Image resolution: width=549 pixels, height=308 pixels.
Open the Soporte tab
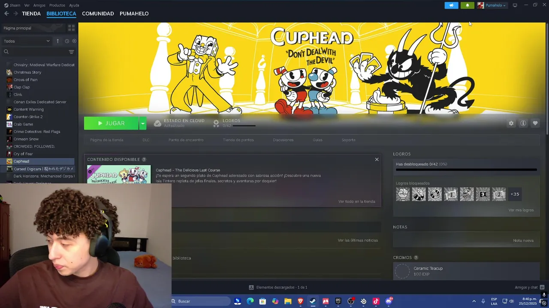pos(348,140)
